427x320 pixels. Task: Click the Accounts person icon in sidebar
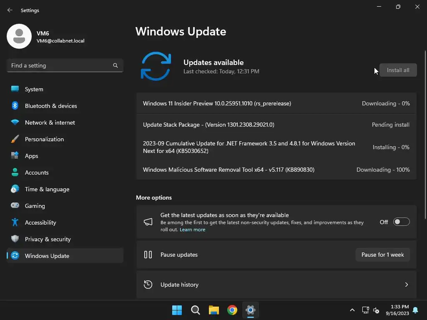15,172
